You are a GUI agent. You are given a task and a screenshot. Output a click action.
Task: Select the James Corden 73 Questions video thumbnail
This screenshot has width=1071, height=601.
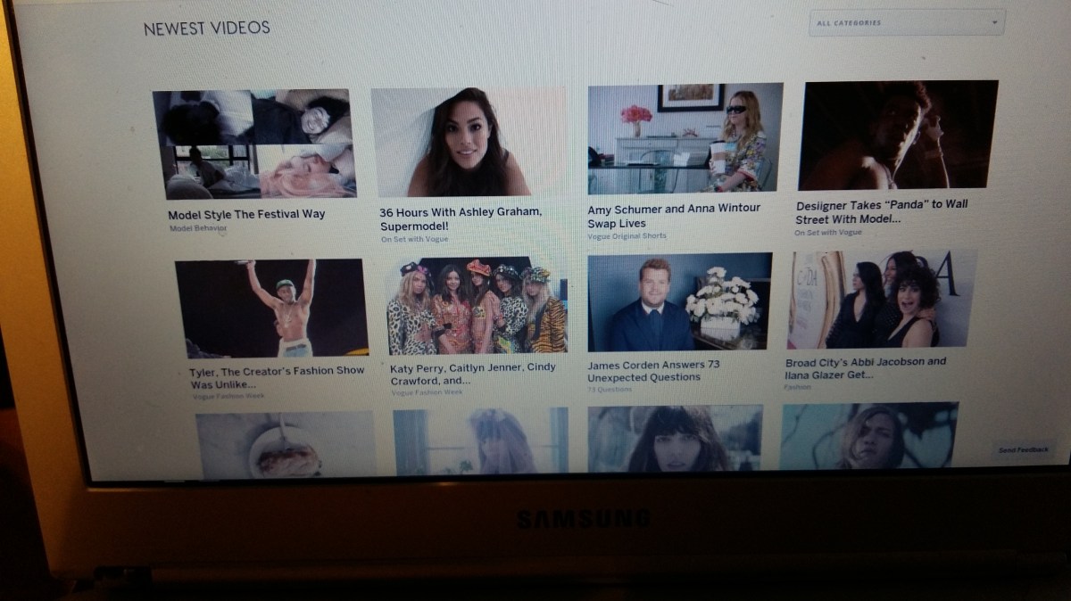coord(679,303)
